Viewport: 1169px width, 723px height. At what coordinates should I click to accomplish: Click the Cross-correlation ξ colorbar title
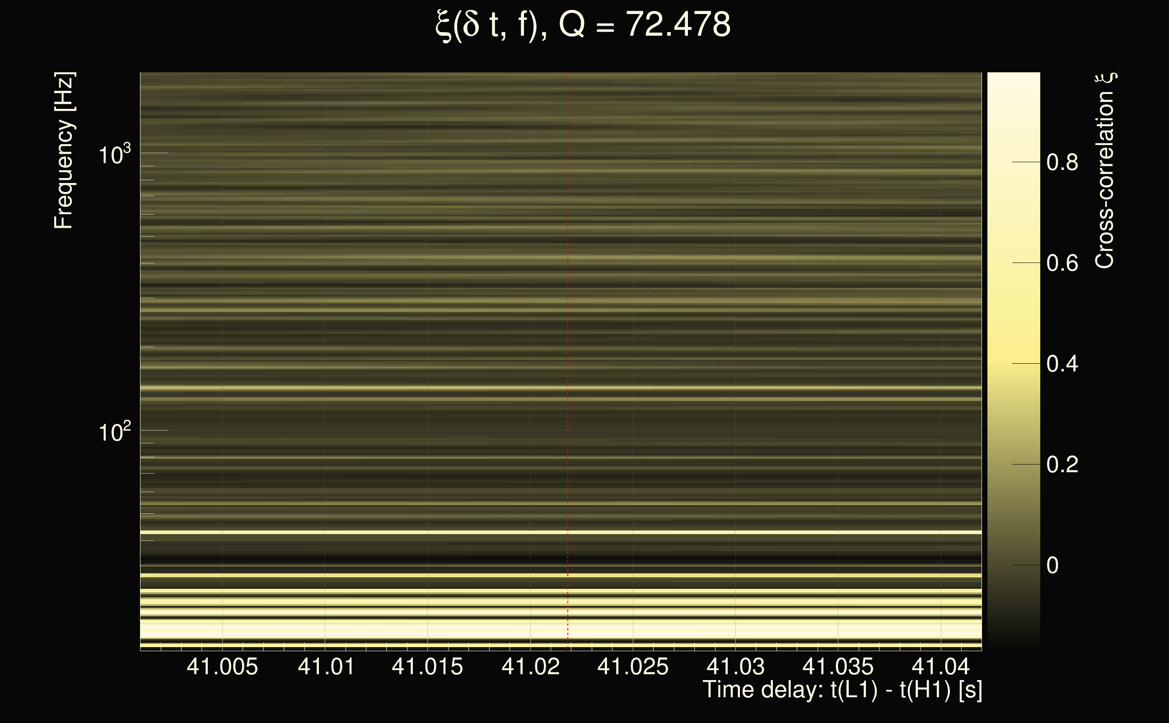pos(1105,171)
